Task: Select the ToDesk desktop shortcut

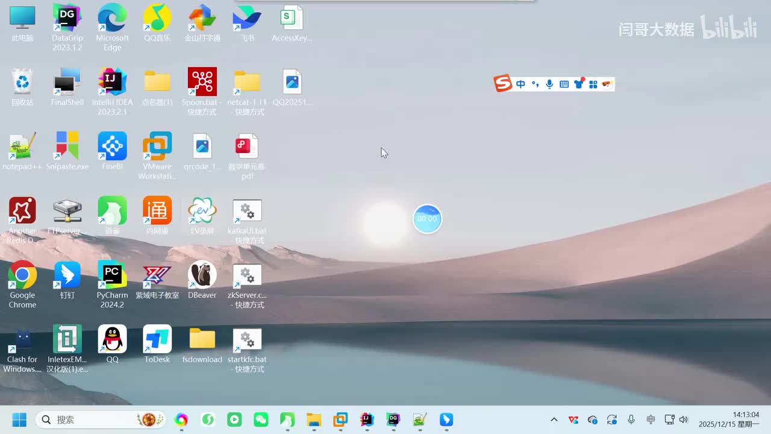Action: 157,345
